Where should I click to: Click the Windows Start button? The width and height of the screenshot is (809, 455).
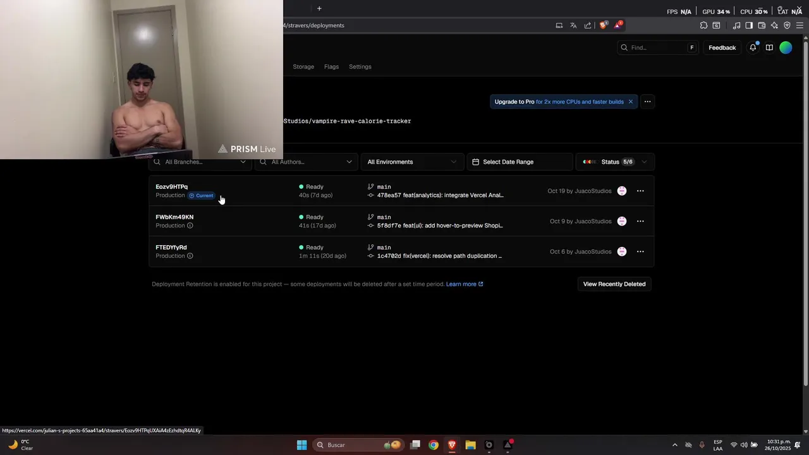point(302,445)
